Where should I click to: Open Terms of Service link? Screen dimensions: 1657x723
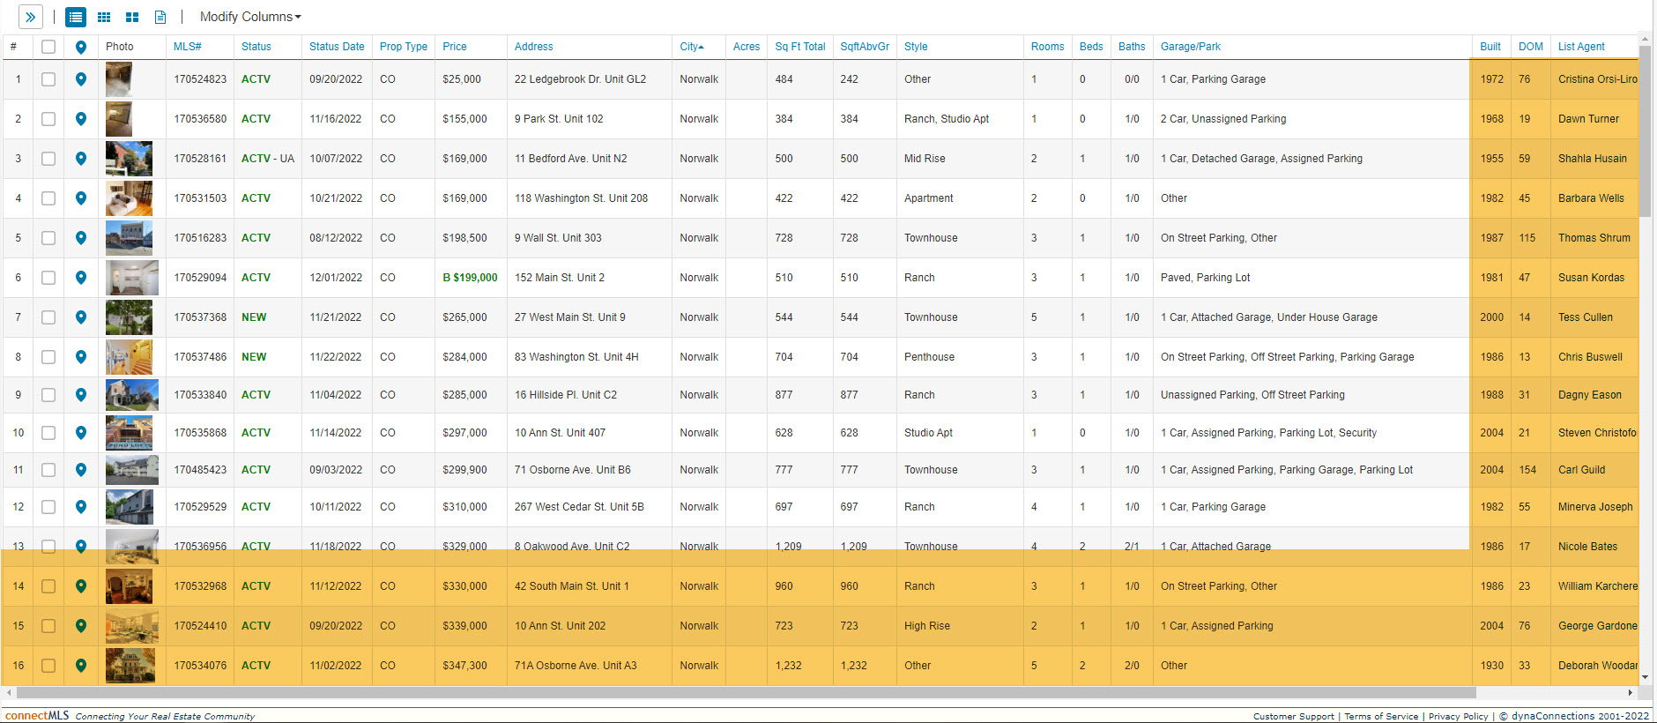point(1381,717)
